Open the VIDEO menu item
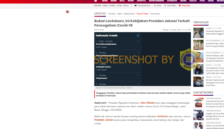This screenshot has width=224, height=129. tap(211, 1)
